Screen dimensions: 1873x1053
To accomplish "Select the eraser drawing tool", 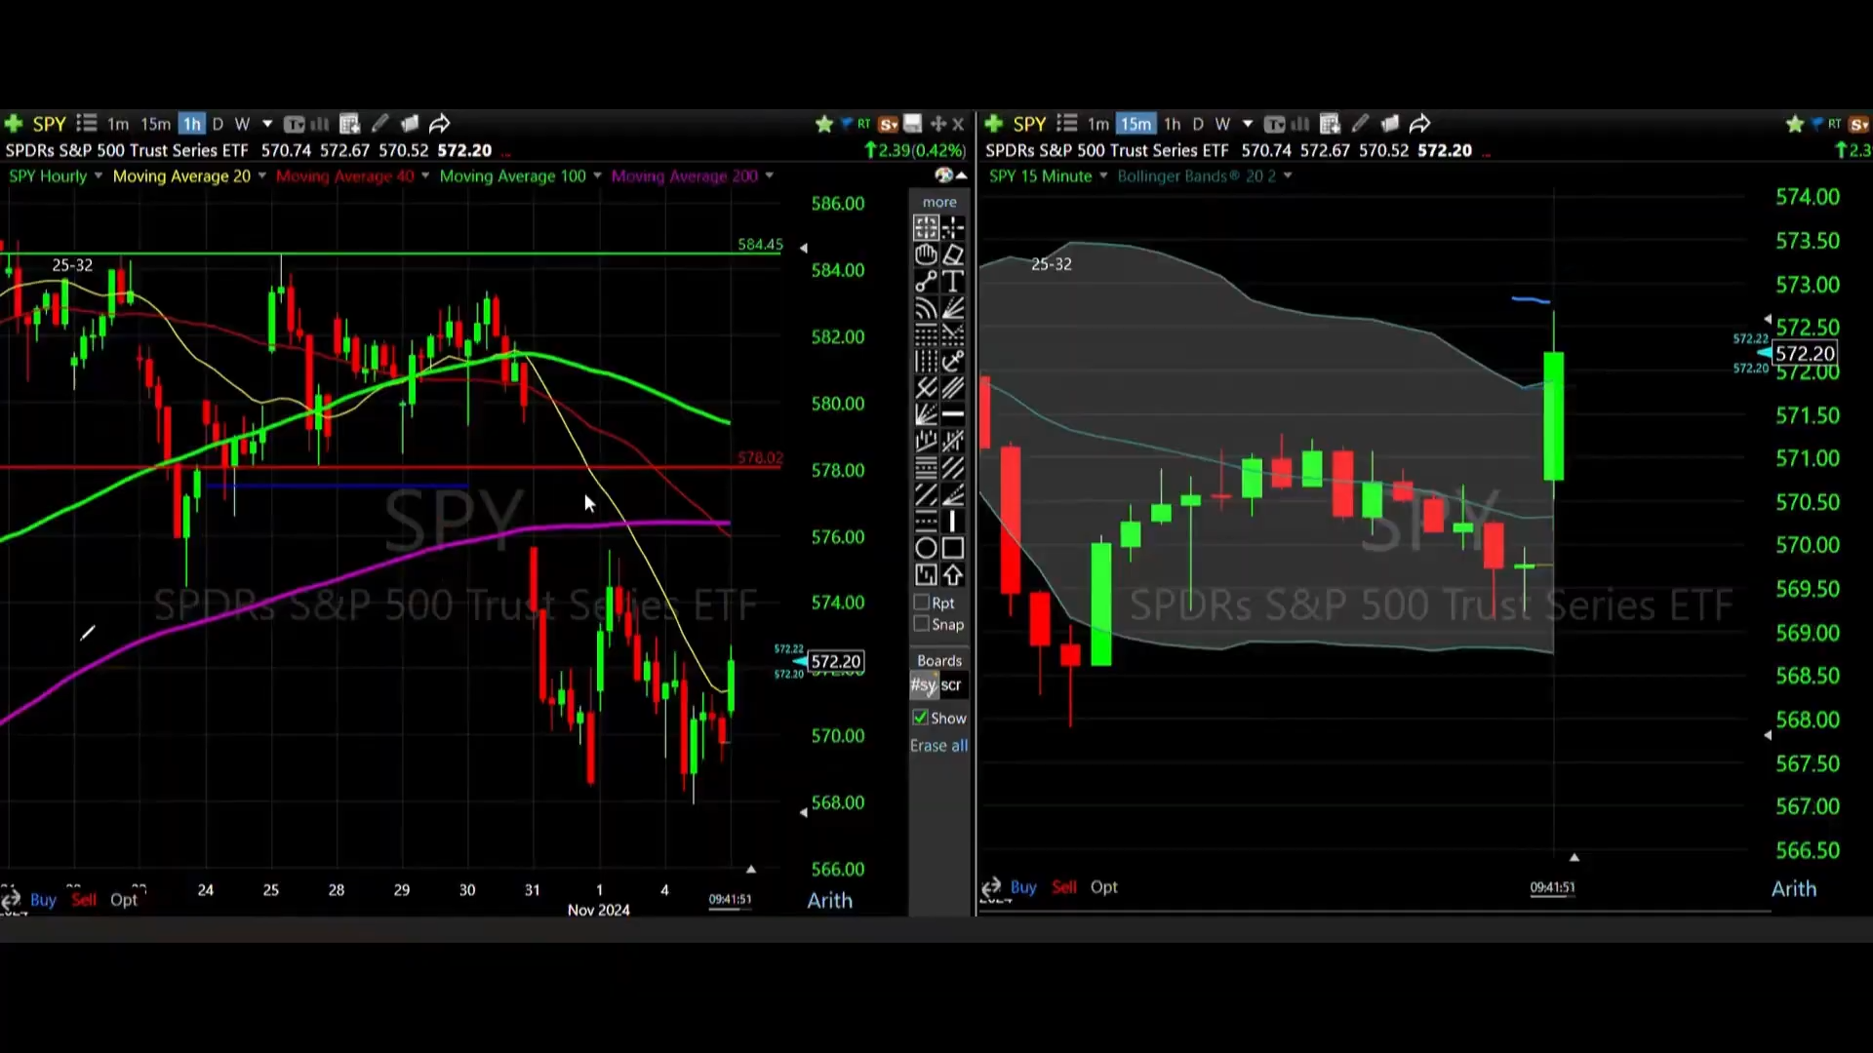I will [x=953, y=254].
